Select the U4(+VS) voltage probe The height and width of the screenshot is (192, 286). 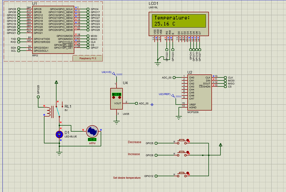pos(114,74)
